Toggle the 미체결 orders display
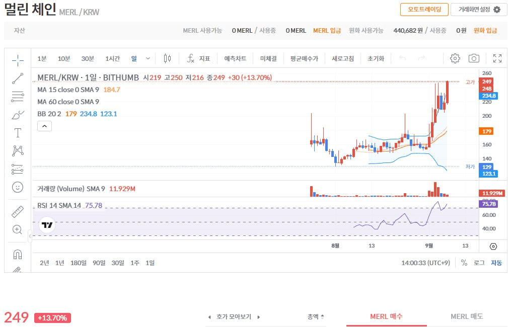 268,58
